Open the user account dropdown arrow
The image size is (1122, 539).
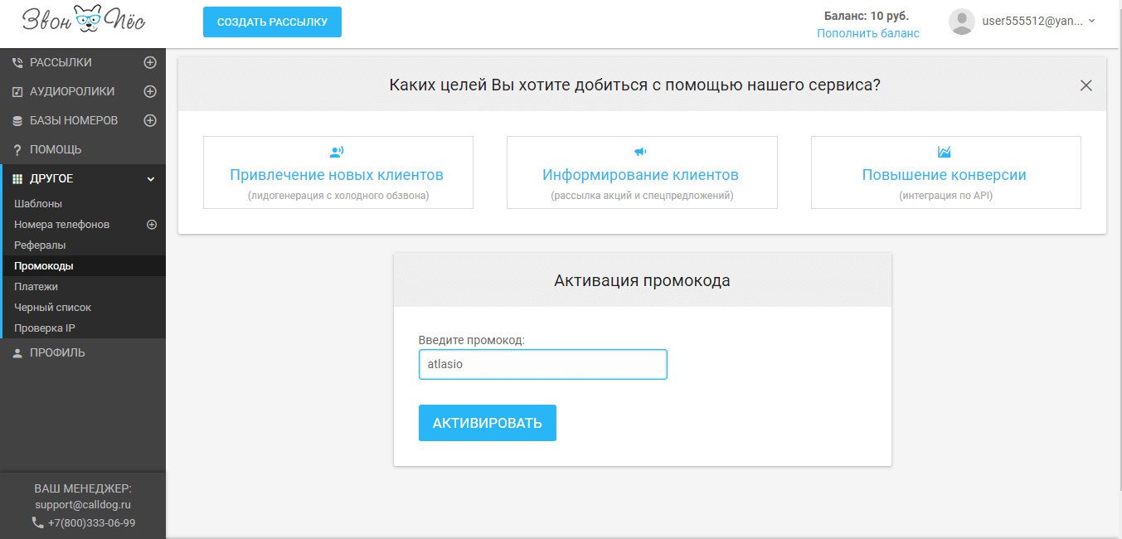(x=1091, y=22)
